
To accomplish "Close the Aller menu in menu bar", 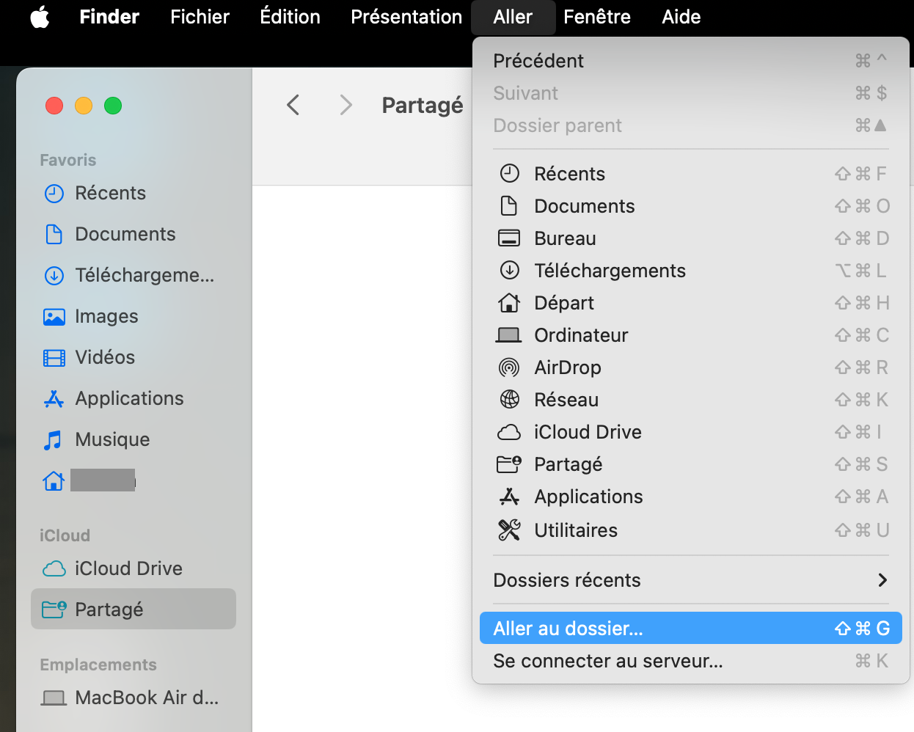I will point(513,17).
